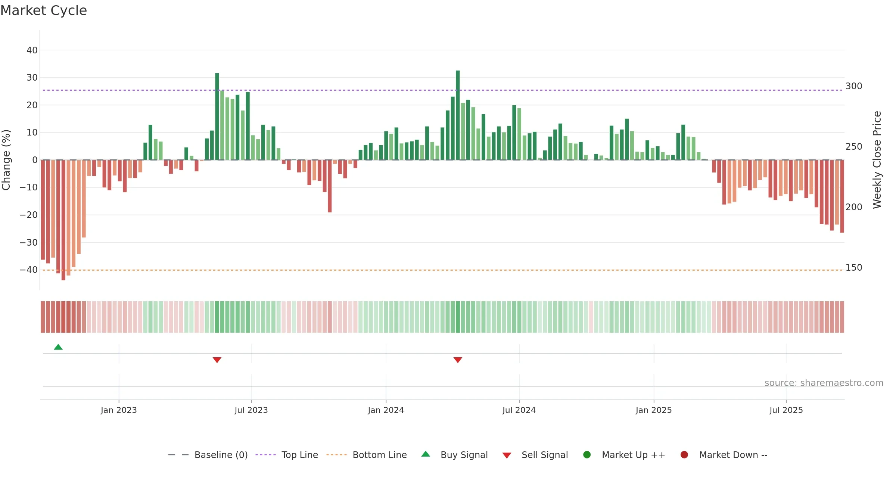Click the orange dotted line legend sample

coord(336,455)
